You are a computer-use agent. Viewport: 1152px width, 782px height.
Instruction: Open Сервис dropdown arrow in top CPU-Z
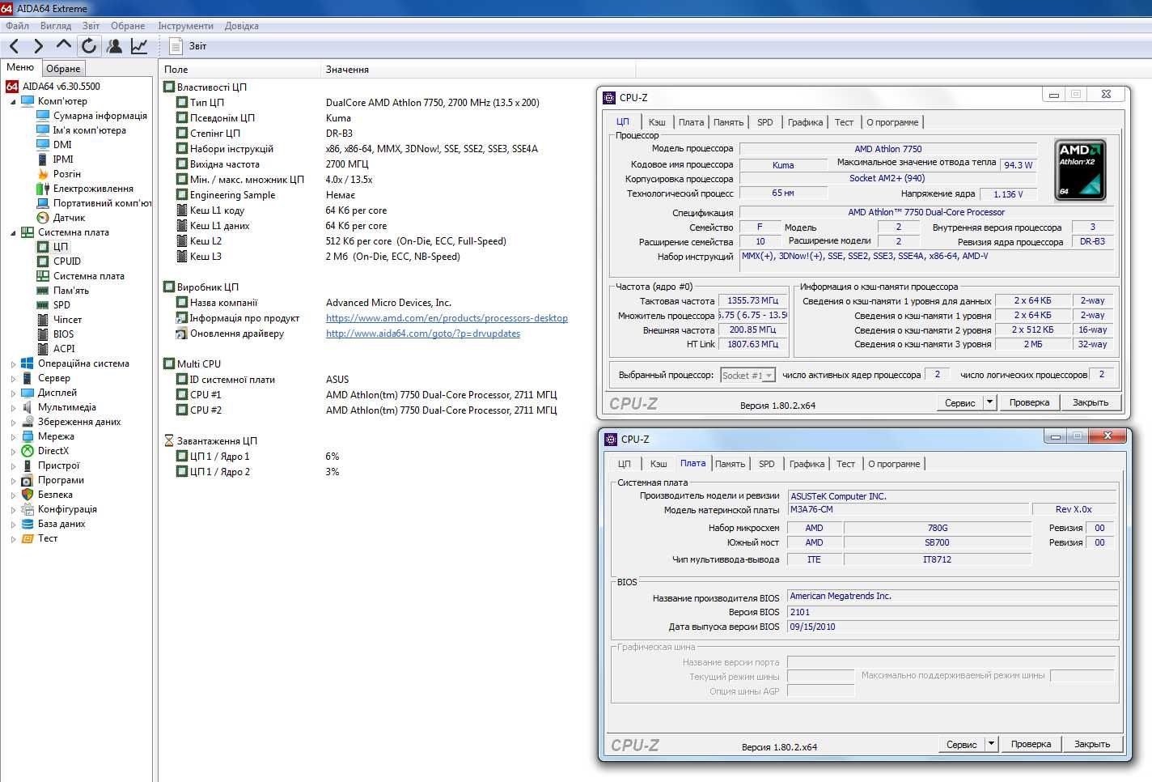pyautogui.click(x=989, y=402)
